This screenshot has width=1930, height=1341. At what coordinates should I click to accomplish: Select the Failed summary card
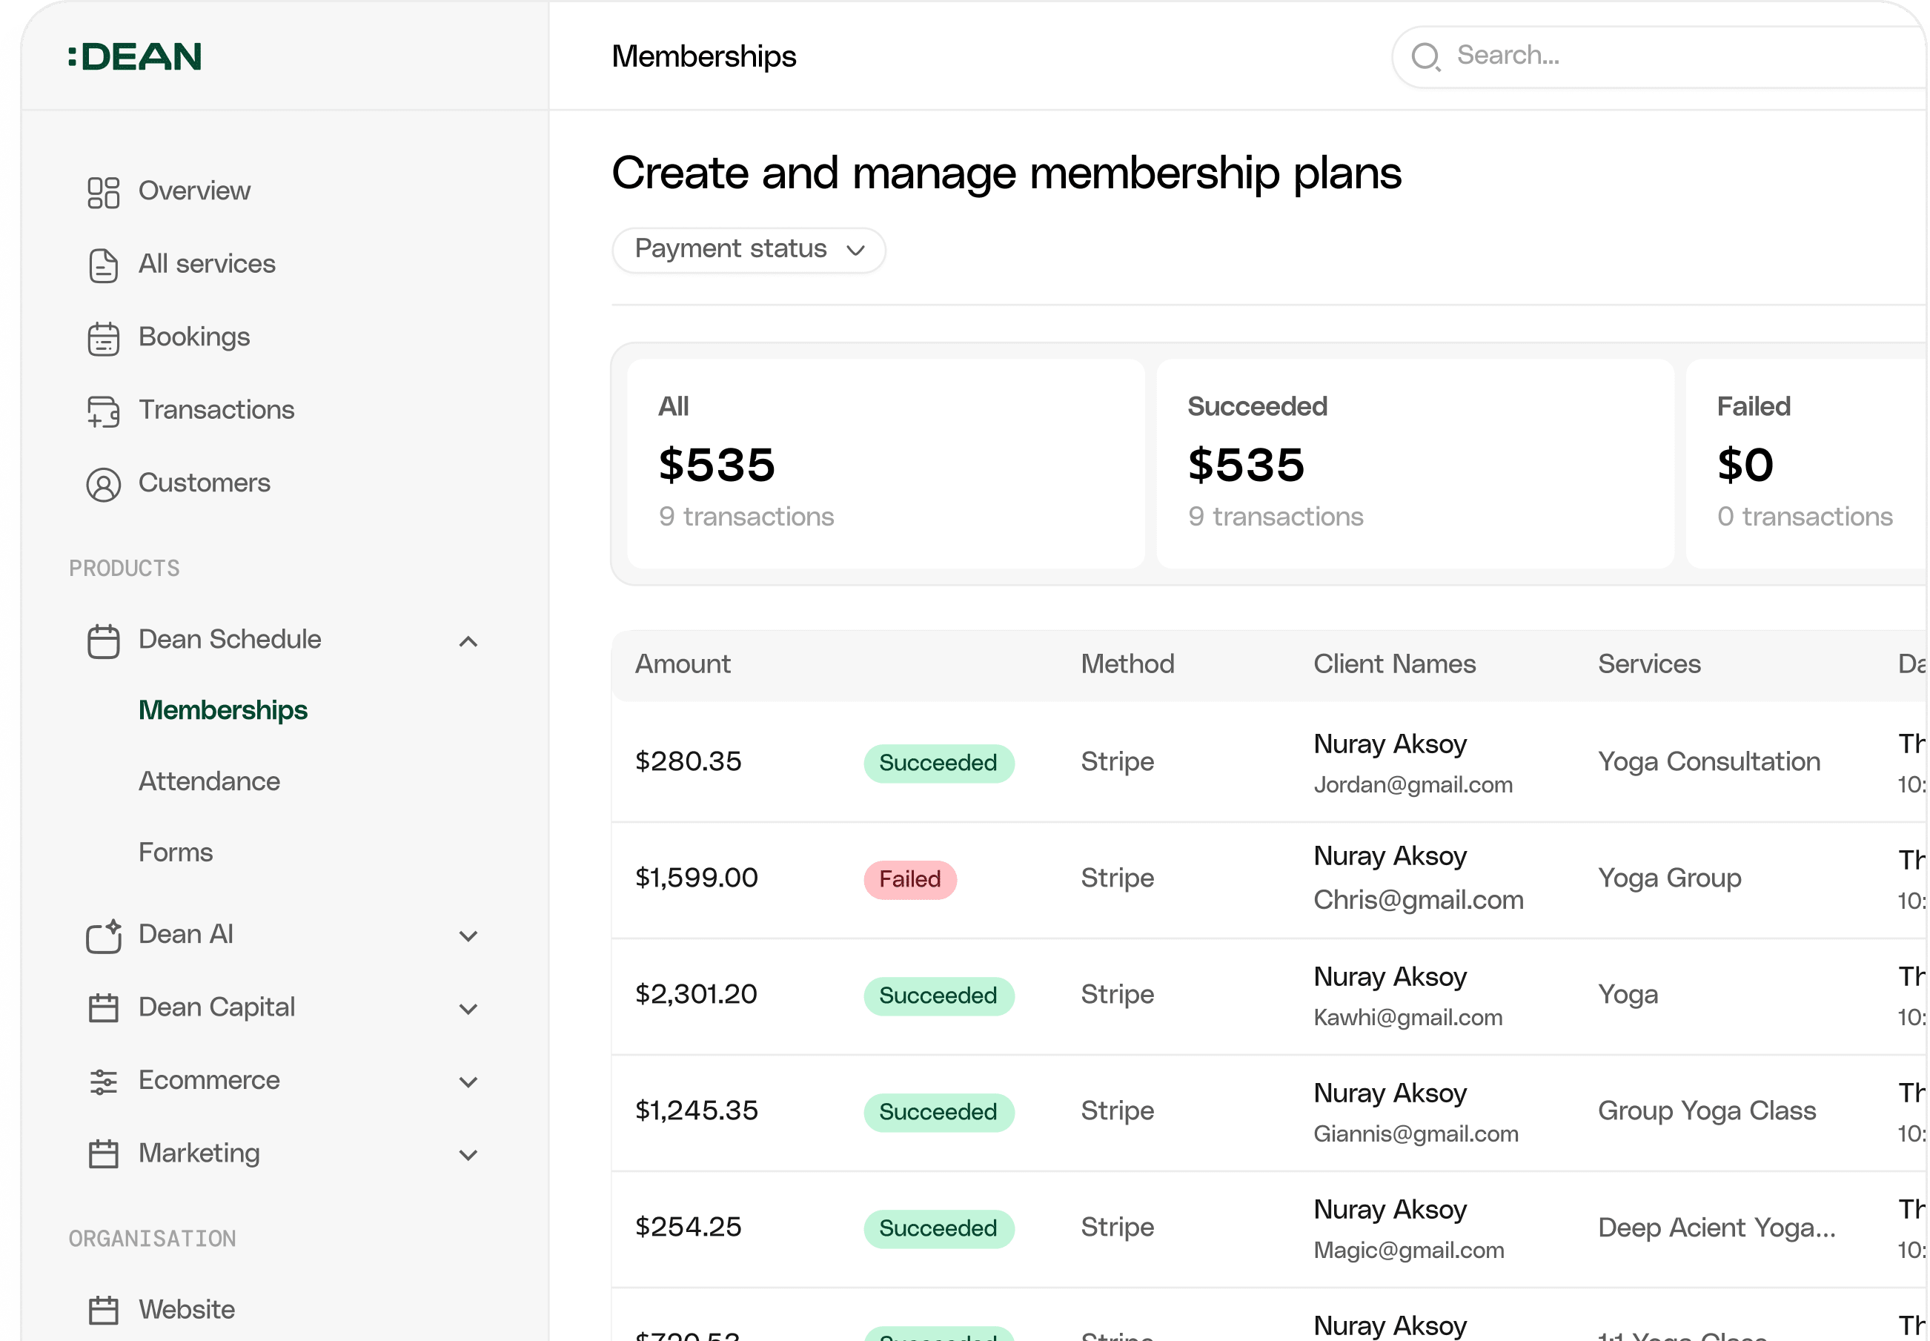pyautogui.click(x=1808, y=463)
